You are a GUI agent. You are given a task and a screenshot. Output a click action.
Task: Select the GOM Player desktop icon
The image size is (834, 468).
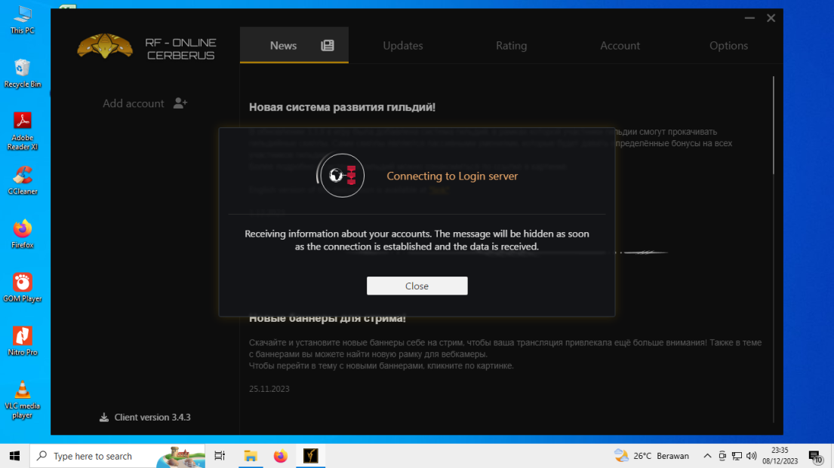click(x=23, y=288)
